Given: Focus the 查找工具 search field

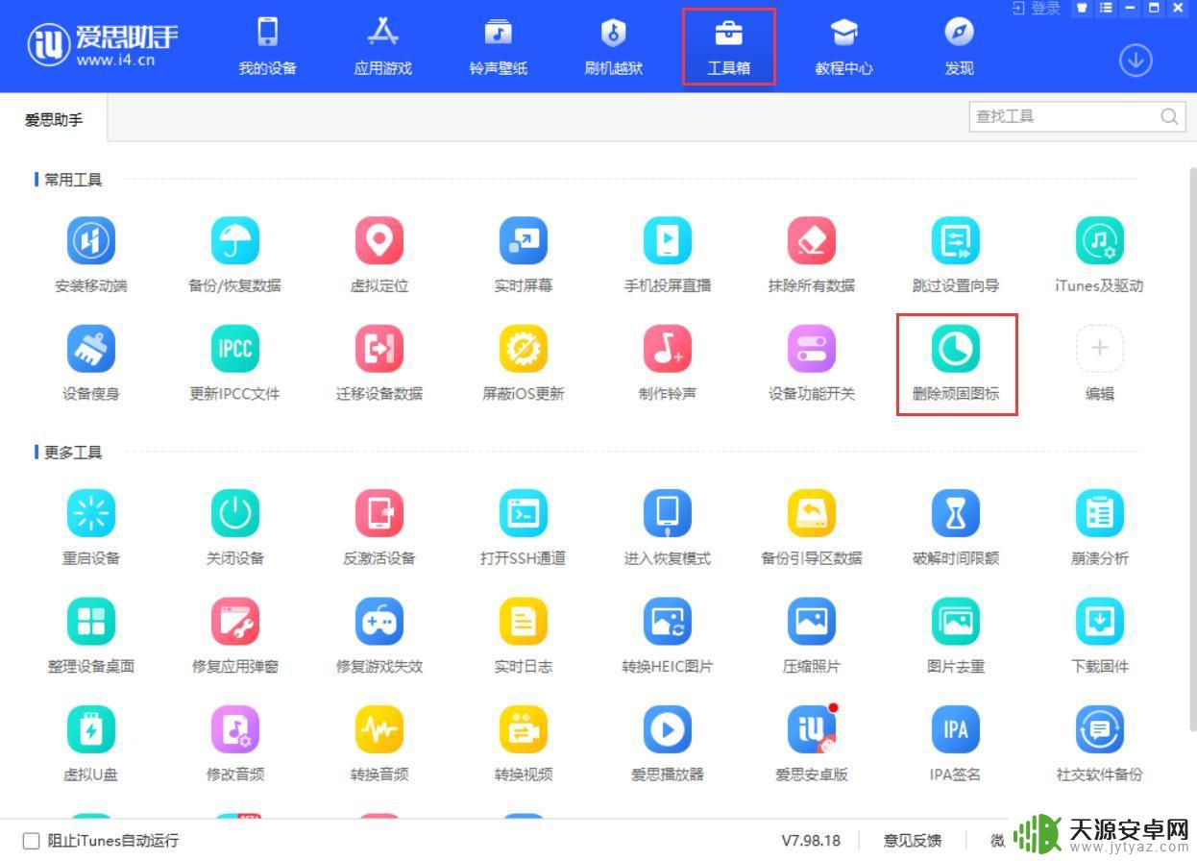Looking at the screenshot, I should [x=1077, y=116].
